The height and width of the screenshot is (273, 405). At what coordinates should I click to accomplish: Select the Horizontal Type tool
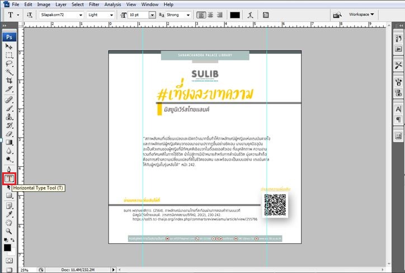9,178
